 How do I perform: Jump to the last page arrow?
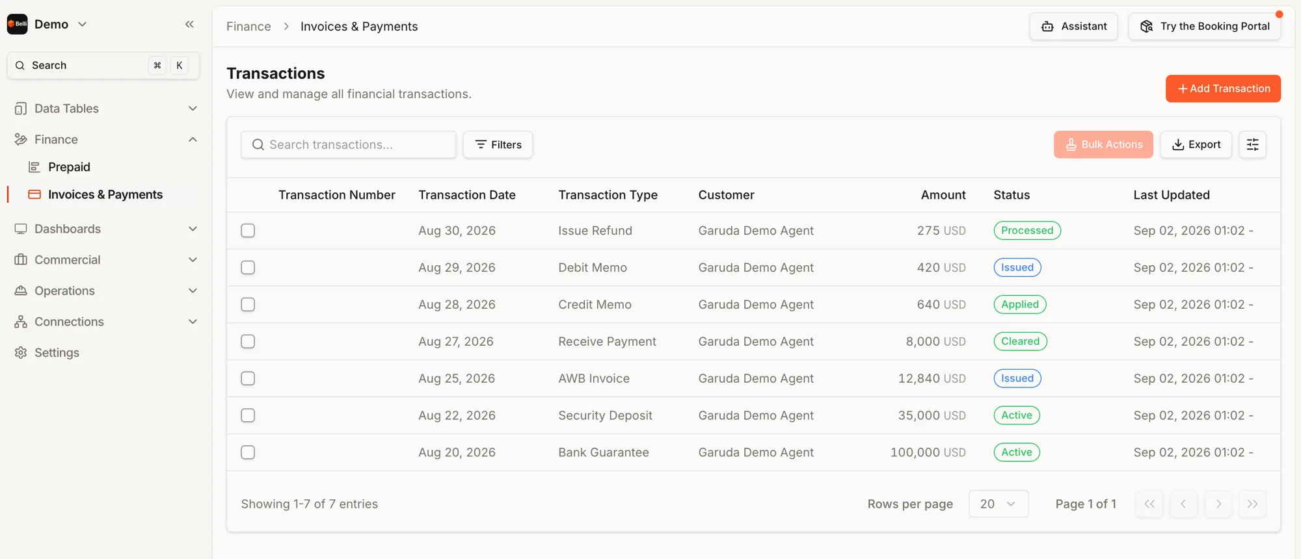(x=1253, y=504)
